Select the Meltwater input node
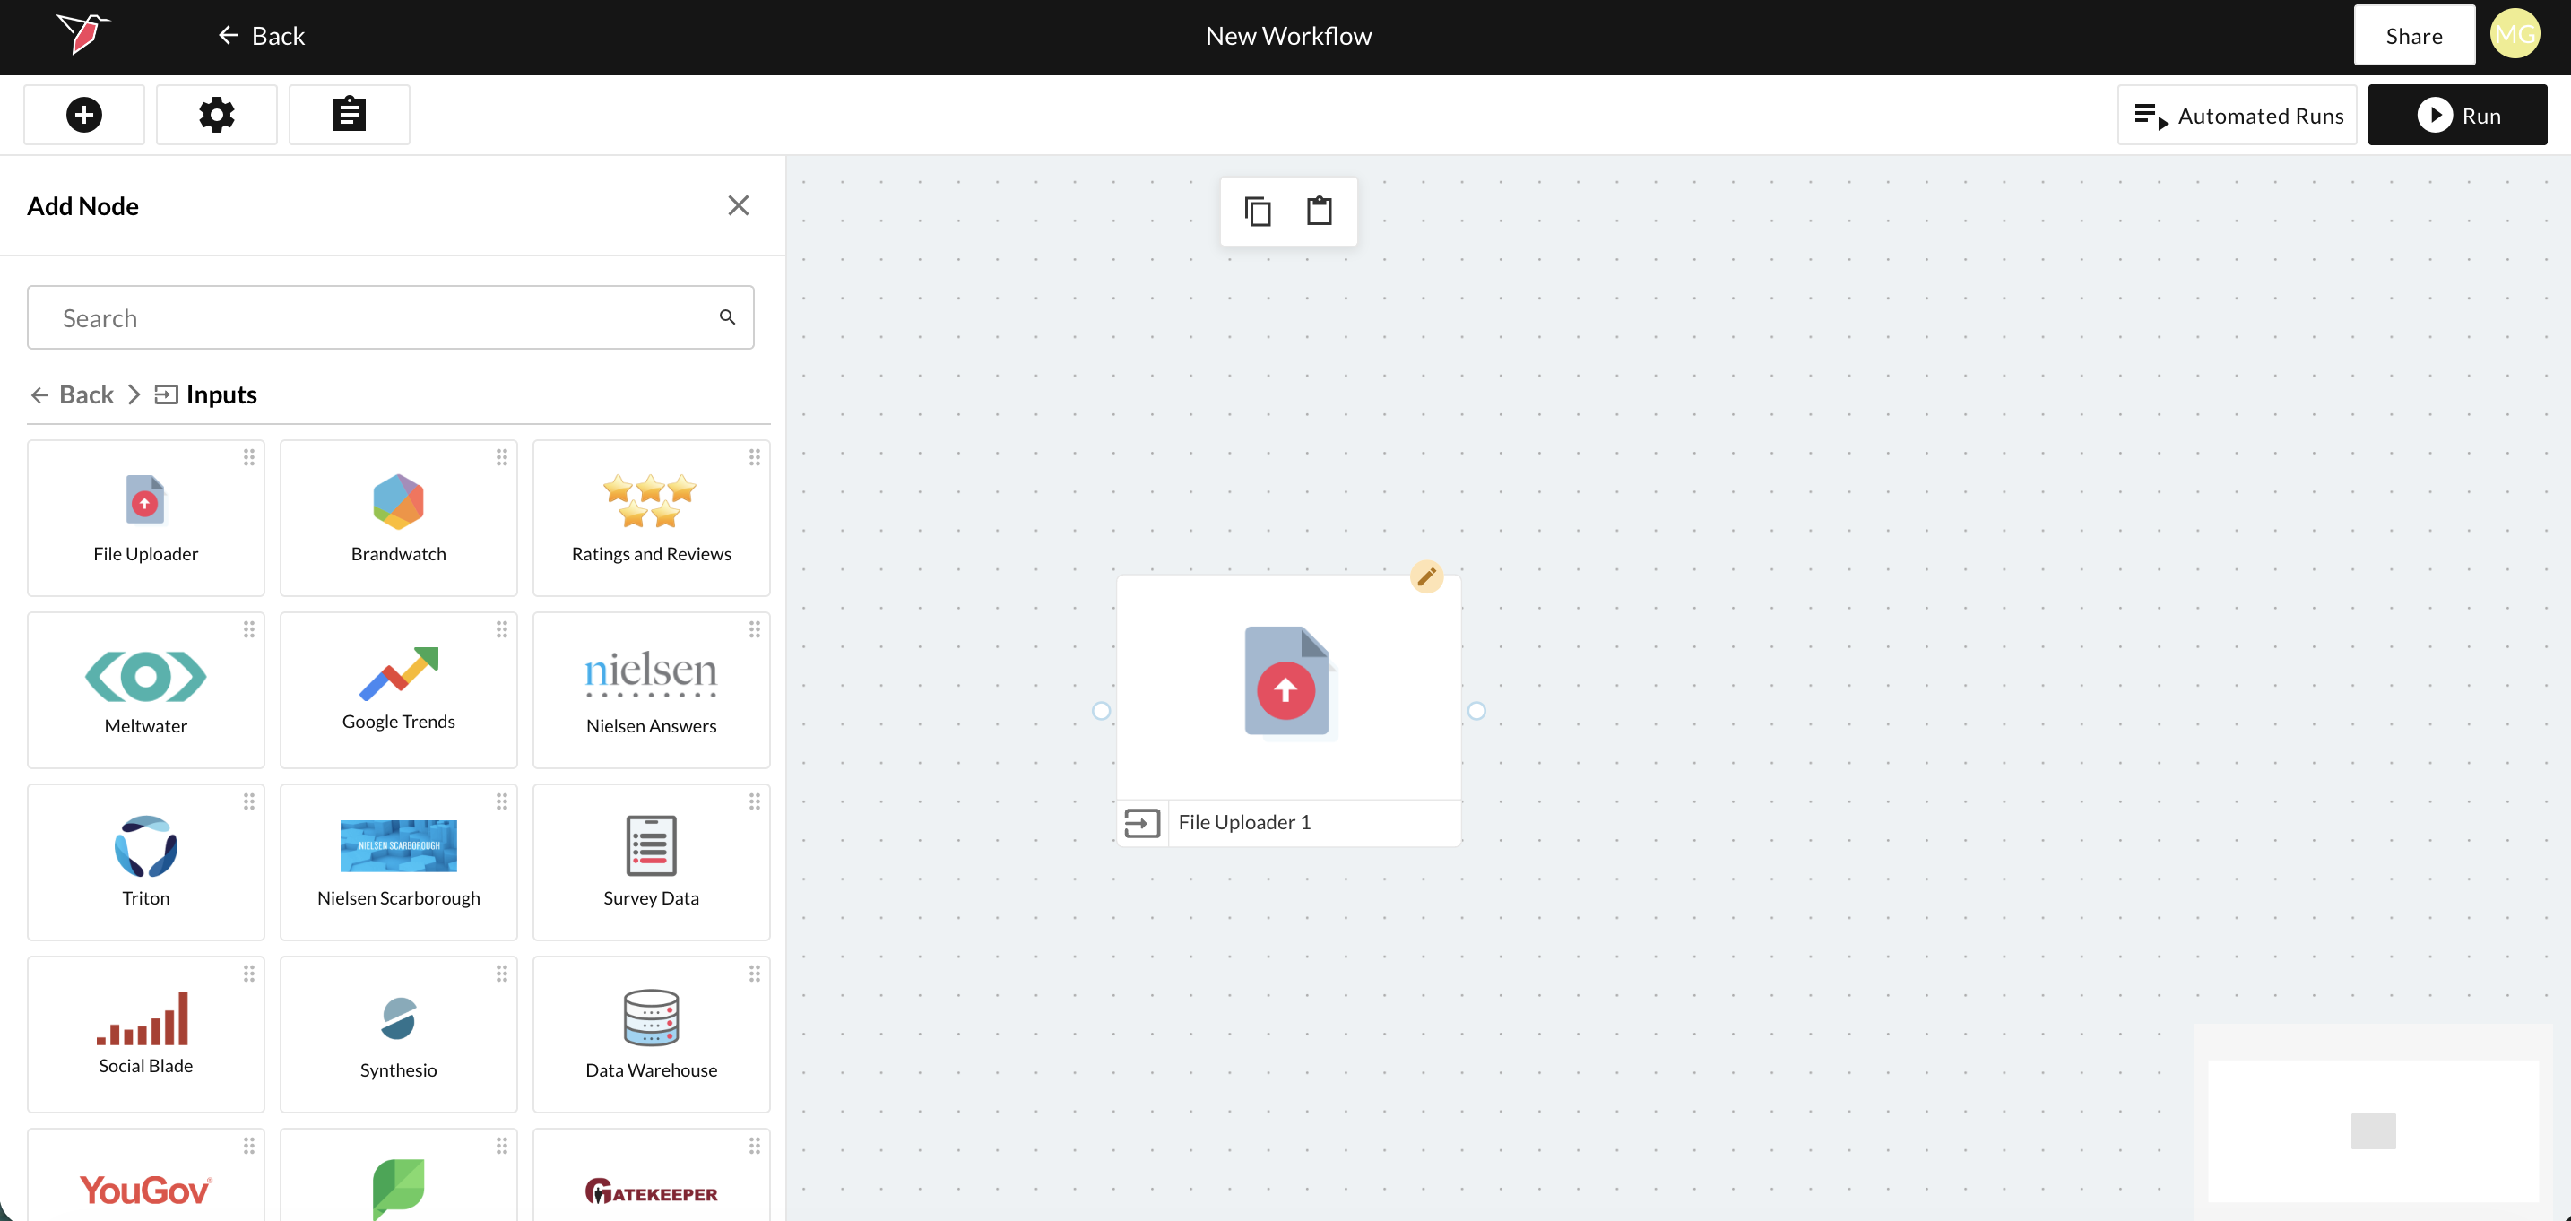The width and height of the screenshot is (2571, 1221). [146, 690]
